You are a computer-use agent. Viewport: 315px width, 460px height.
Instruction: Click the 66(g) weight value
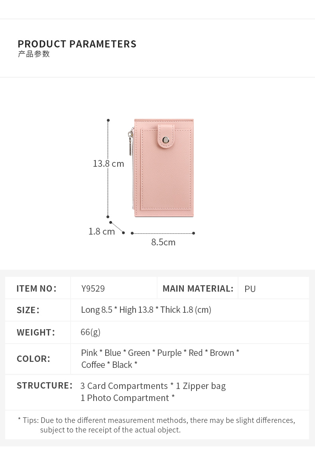point(91,332)
